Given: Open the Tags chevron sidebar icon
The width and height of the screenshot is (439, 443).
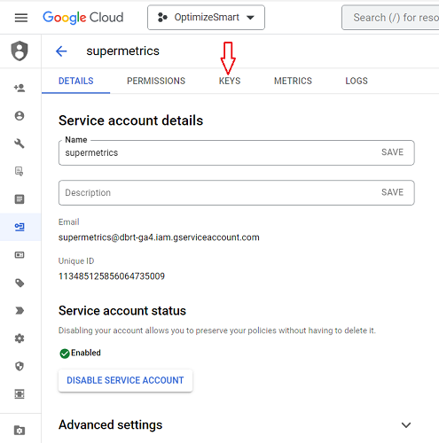Looking at the screenshot, I should 20,311.
